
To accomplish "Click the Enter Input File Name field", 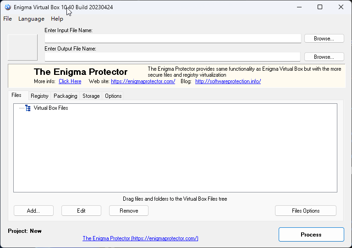I will click(173, 39).
